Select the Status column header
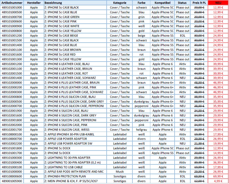Screen dimensions: 229x184 182,3
